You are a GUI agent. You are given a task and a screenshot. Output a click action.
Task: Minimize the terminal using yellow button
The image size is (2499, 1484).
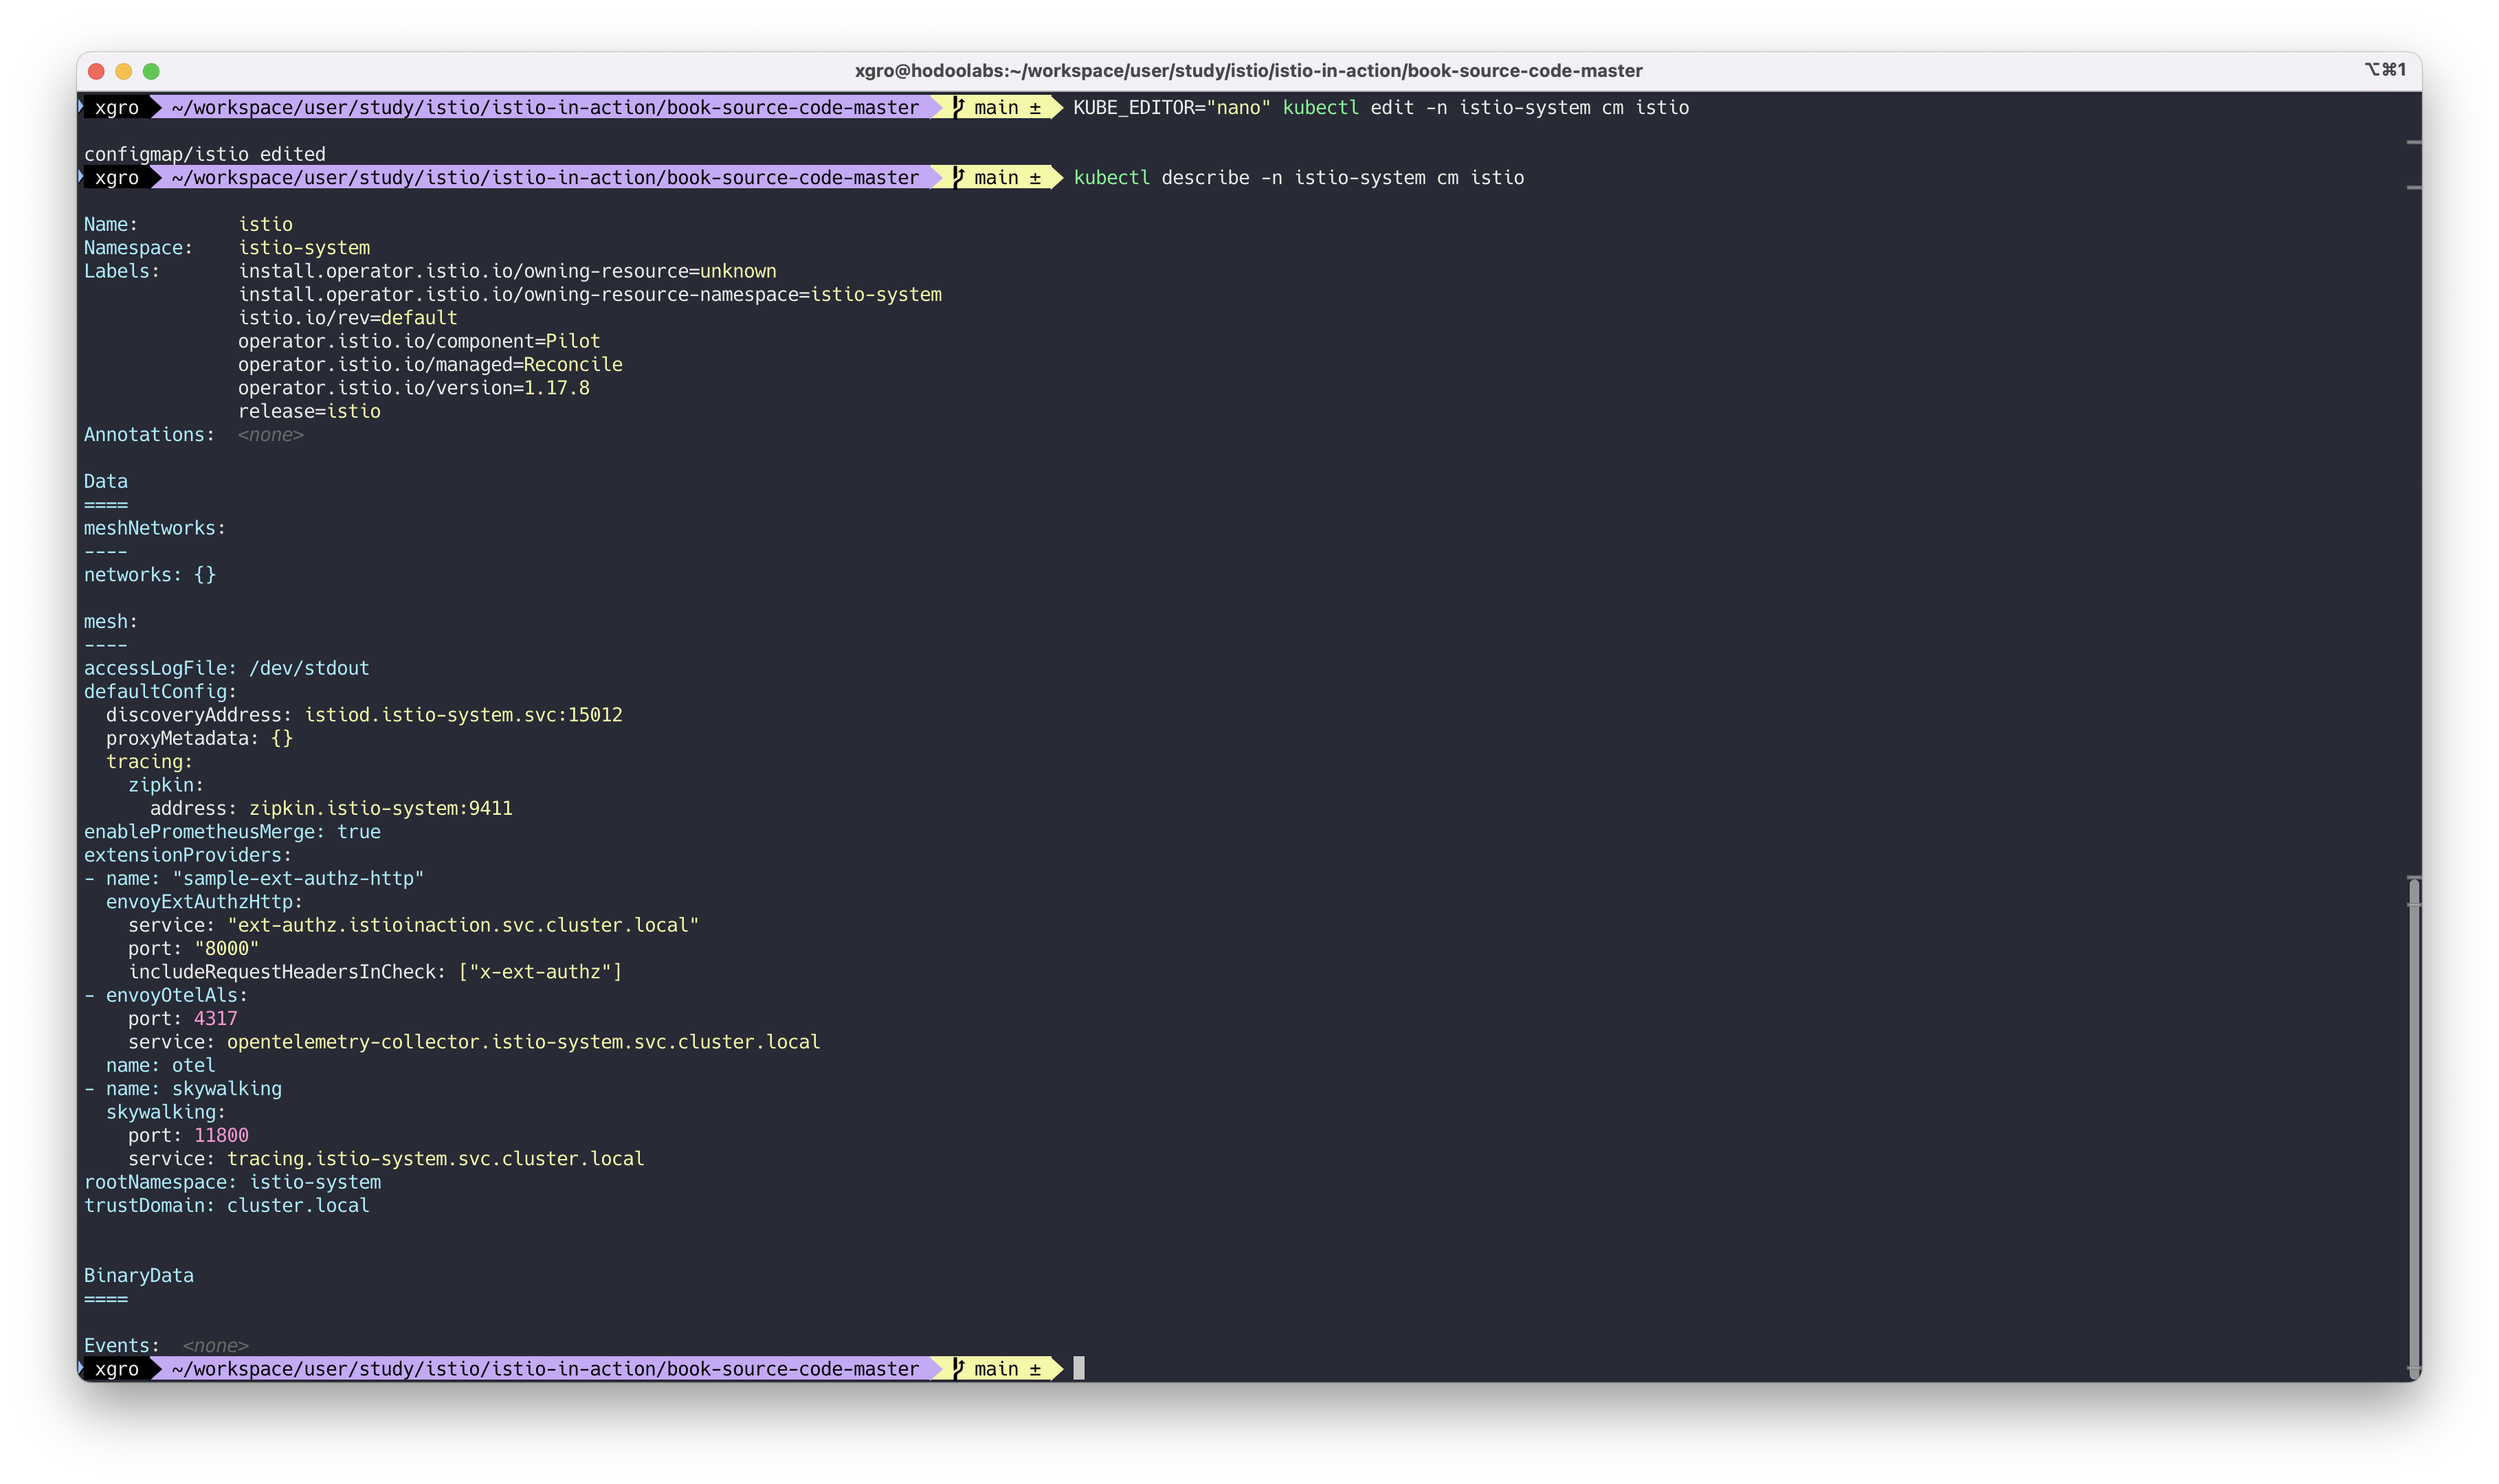point(124,71)
